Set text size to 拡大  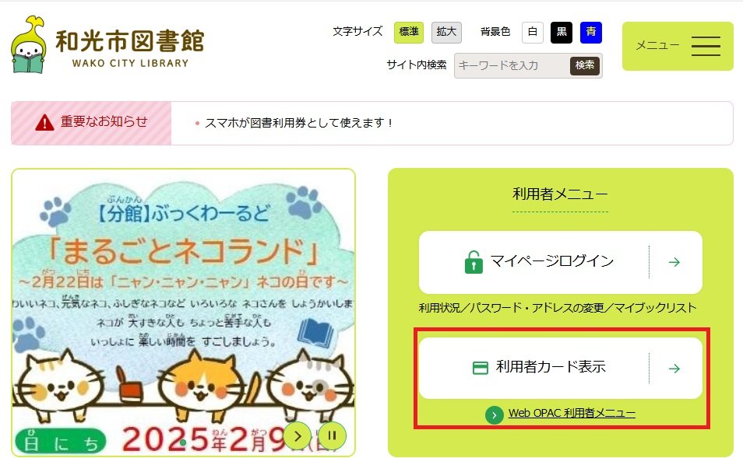(446, 32)
